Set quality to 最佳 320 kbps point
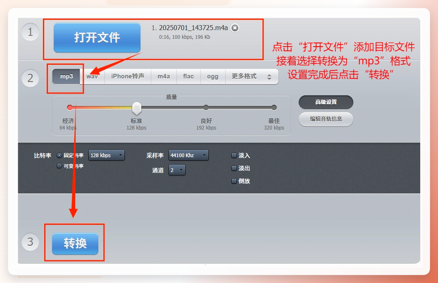The height and width of the screenshot is (283, 438). (x=274, y=107)
